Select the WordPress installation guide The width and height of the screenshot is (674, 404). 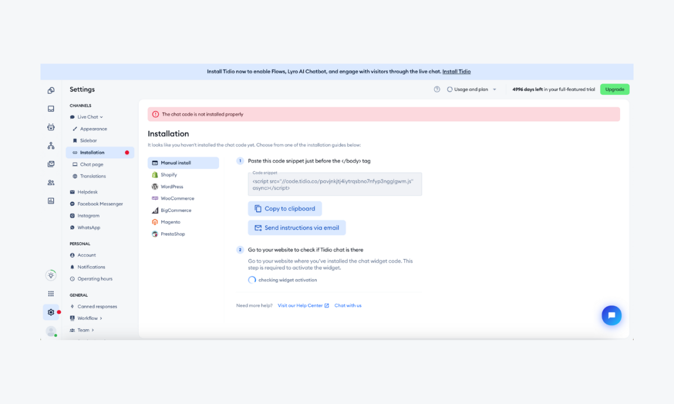[x=173, y=186]
